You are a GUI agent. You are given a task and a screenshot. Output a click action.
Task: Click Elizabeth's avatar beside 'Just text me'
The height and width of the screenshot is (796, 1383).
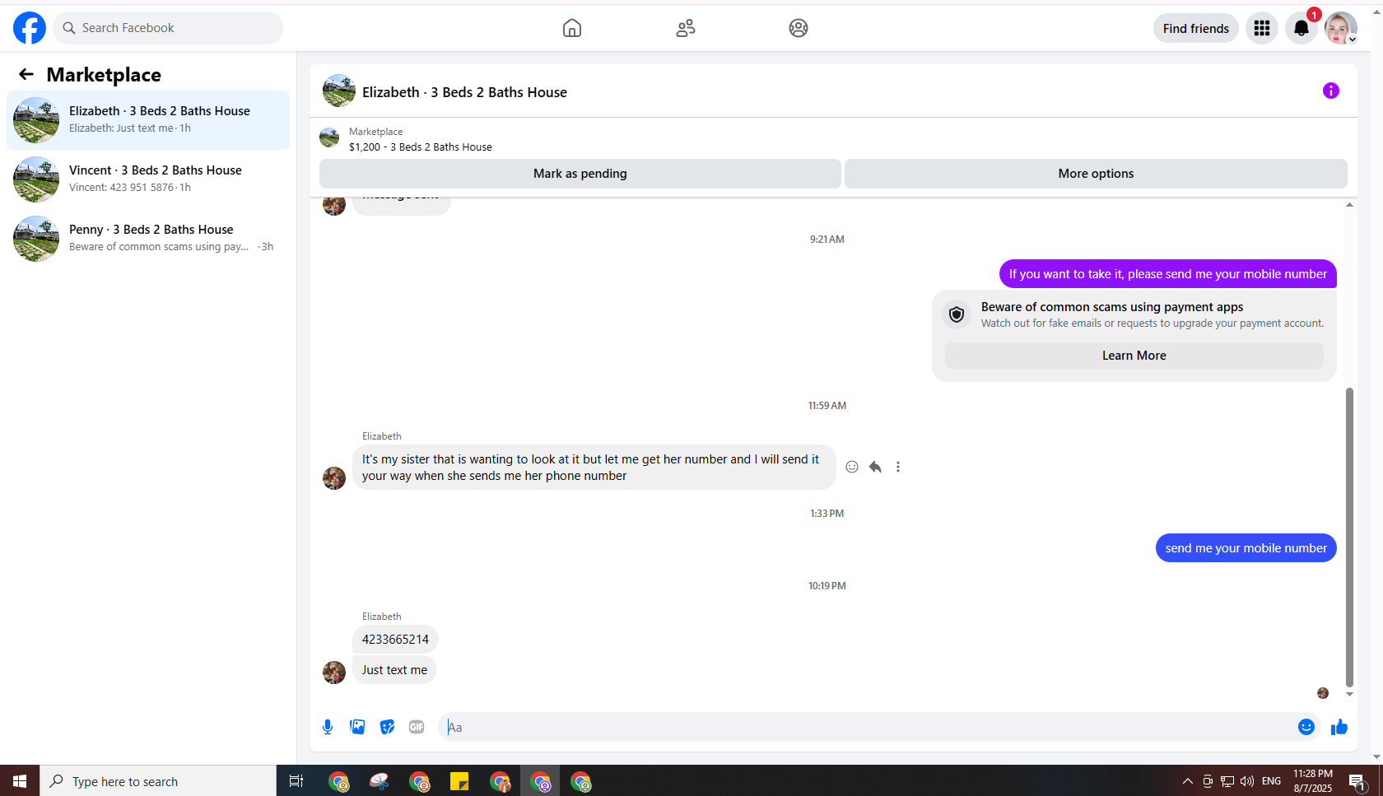click(x=334, y=673)
